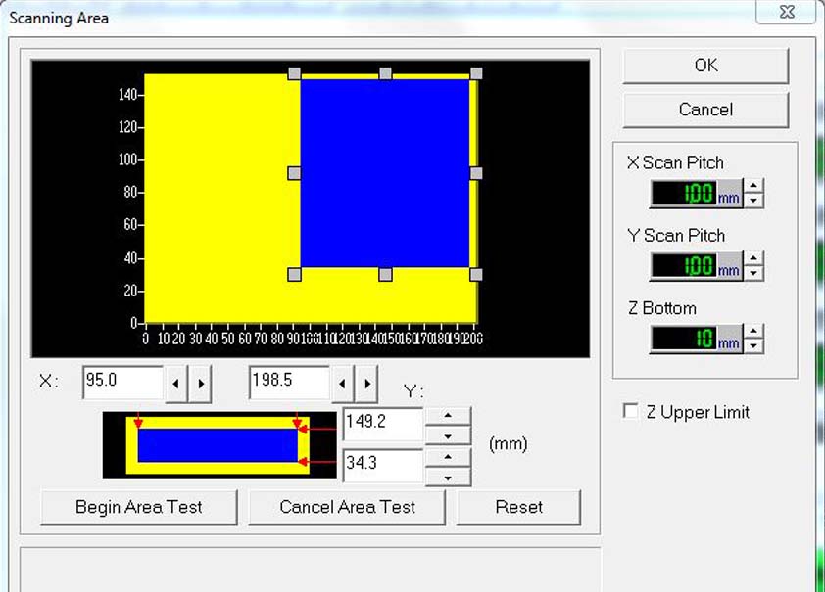Raise Y upper value 149.2 with up arrow

(448, 416)
